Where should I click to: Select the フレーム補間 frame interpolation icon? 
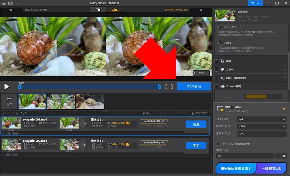pyautogui.click(x=222, y=86)
